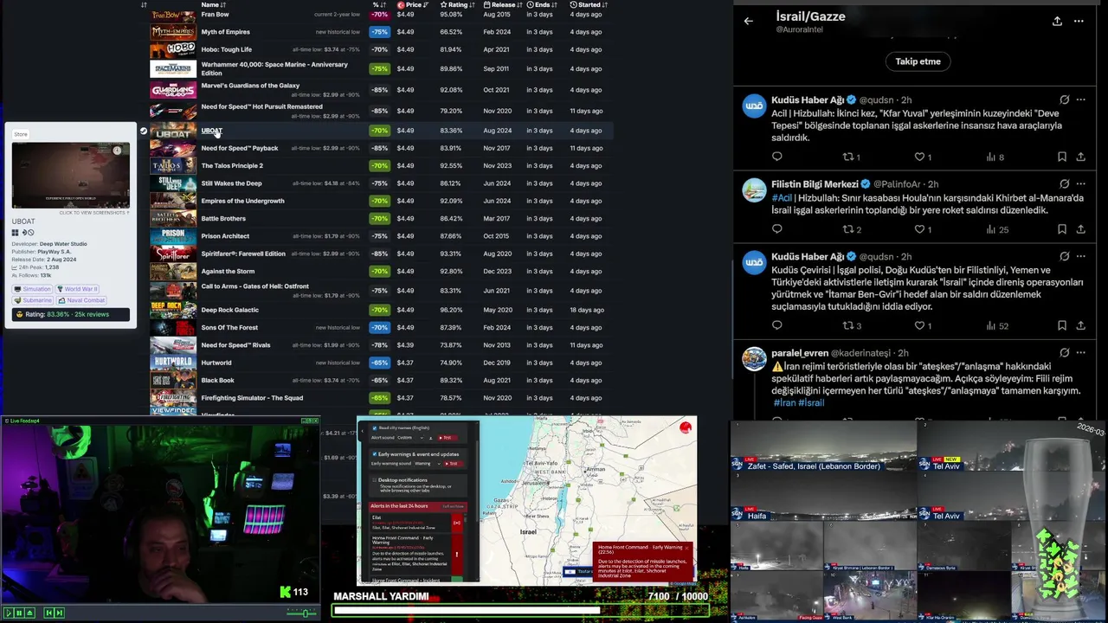
Task: Toggle Read city names checkbox
Action: [375, 428]
